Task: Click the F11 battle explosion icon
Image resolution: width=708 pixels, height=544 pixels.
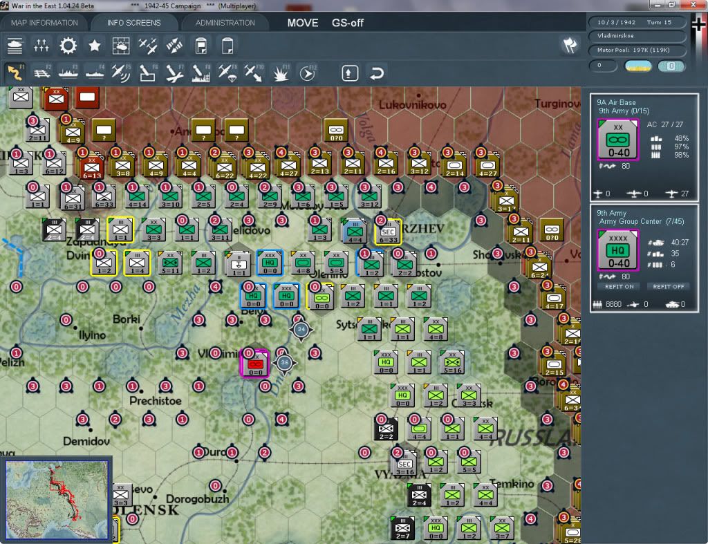Action: point(281,73)
